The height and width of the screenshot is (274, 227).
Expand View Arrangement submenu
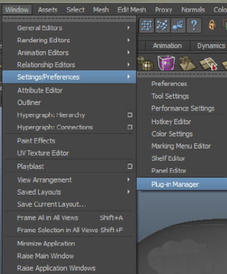69,180
